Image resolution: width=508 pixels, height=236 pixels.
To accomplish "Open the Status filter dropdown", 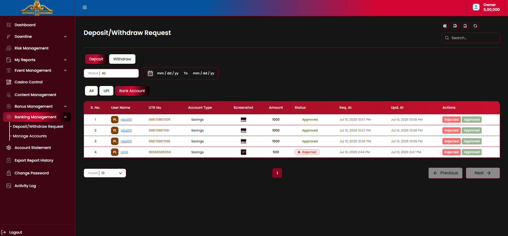I will (x=111, y=73).
